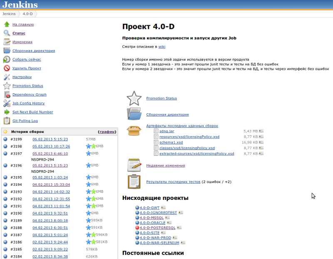Screen dimensions: 333x259
Task: Open resources/xsd/licensingPolicy.xsd artifact
Action: (189, 137)
